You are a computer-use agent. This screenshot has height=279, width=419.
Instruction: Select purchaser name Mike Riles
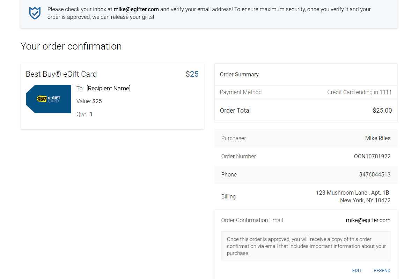pos(378,138)
